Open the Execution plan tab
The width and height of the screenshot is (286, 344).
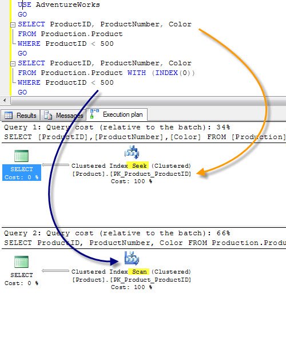tap(117, 114)
